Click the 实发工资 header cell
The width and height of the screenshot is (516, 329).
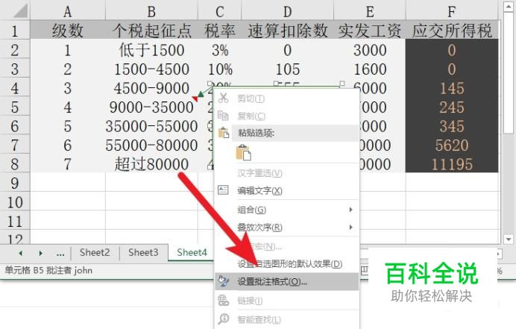pyautogui.click(x=370, y=31)
